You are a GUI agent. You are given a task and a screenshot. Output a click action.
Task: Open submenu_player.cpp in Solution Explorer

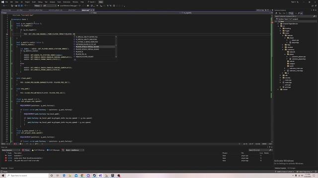click(x=299, y=57)
